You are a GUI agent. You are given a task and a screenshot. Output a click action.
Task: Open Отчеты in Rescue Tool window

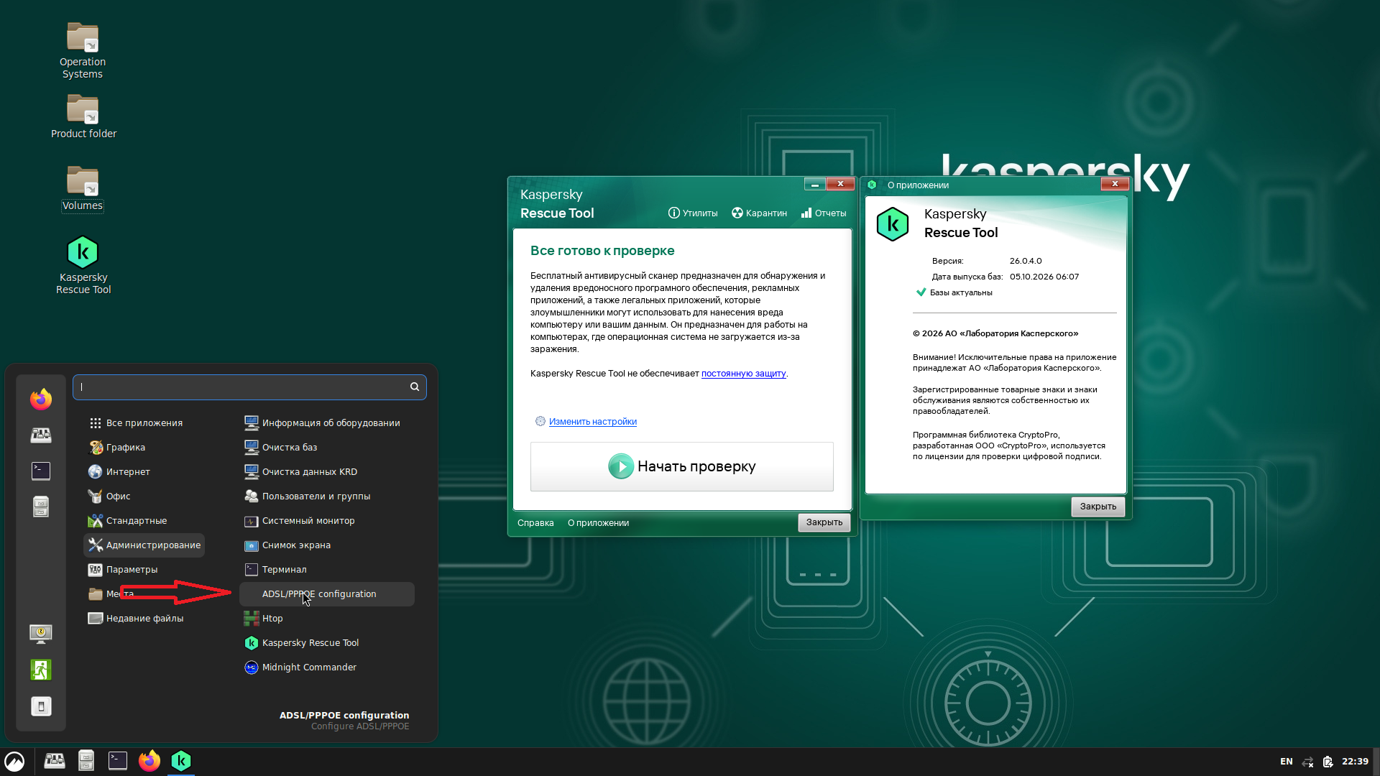[824, 213]
